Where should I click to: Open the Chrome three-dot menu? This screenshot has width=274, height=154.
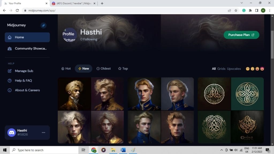coord(270,10)
